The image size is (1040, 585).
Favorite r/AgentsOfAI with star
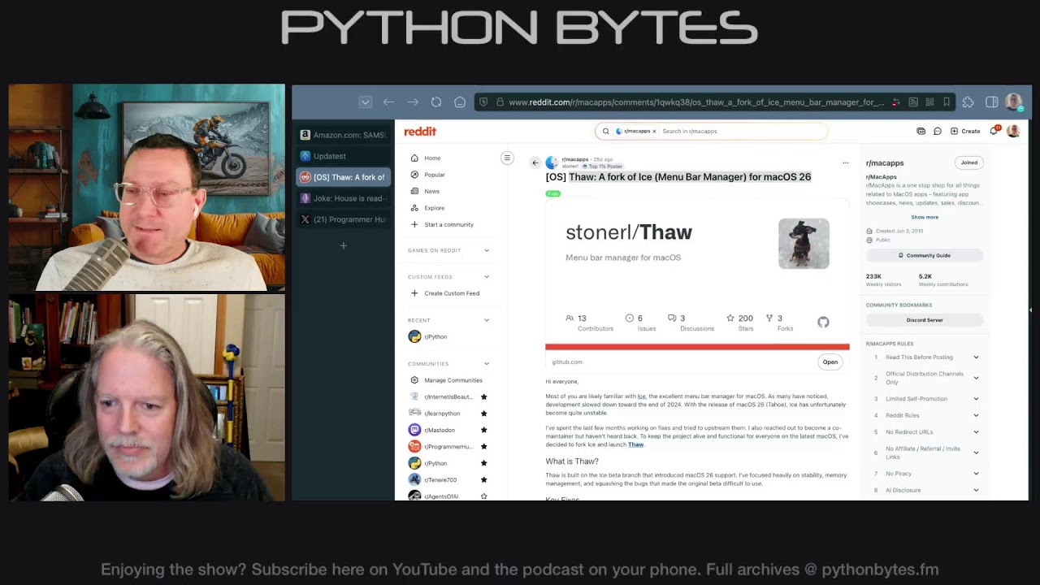[x=484, y=496]
